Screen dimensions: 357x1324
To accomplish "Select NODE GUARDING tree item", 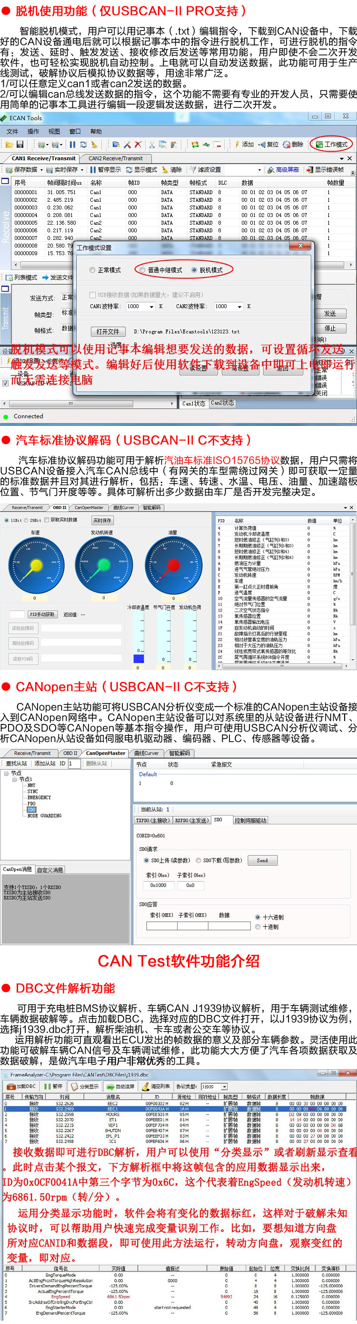I will point(44,816).
